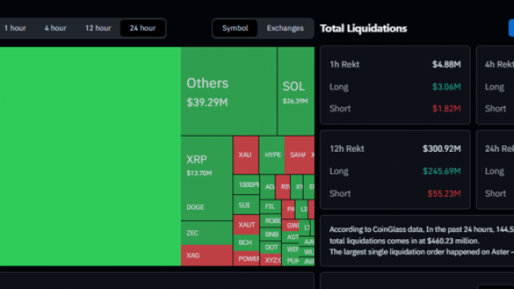Switch heatmap to Exchanges view

285,28
